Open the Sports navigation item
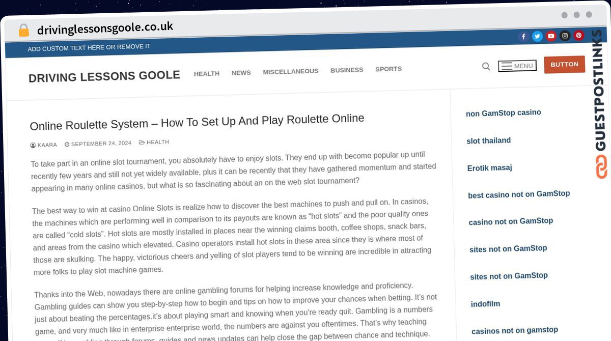Image resolution: width=611 pixels, height=341 pixels. click(388, 69)
